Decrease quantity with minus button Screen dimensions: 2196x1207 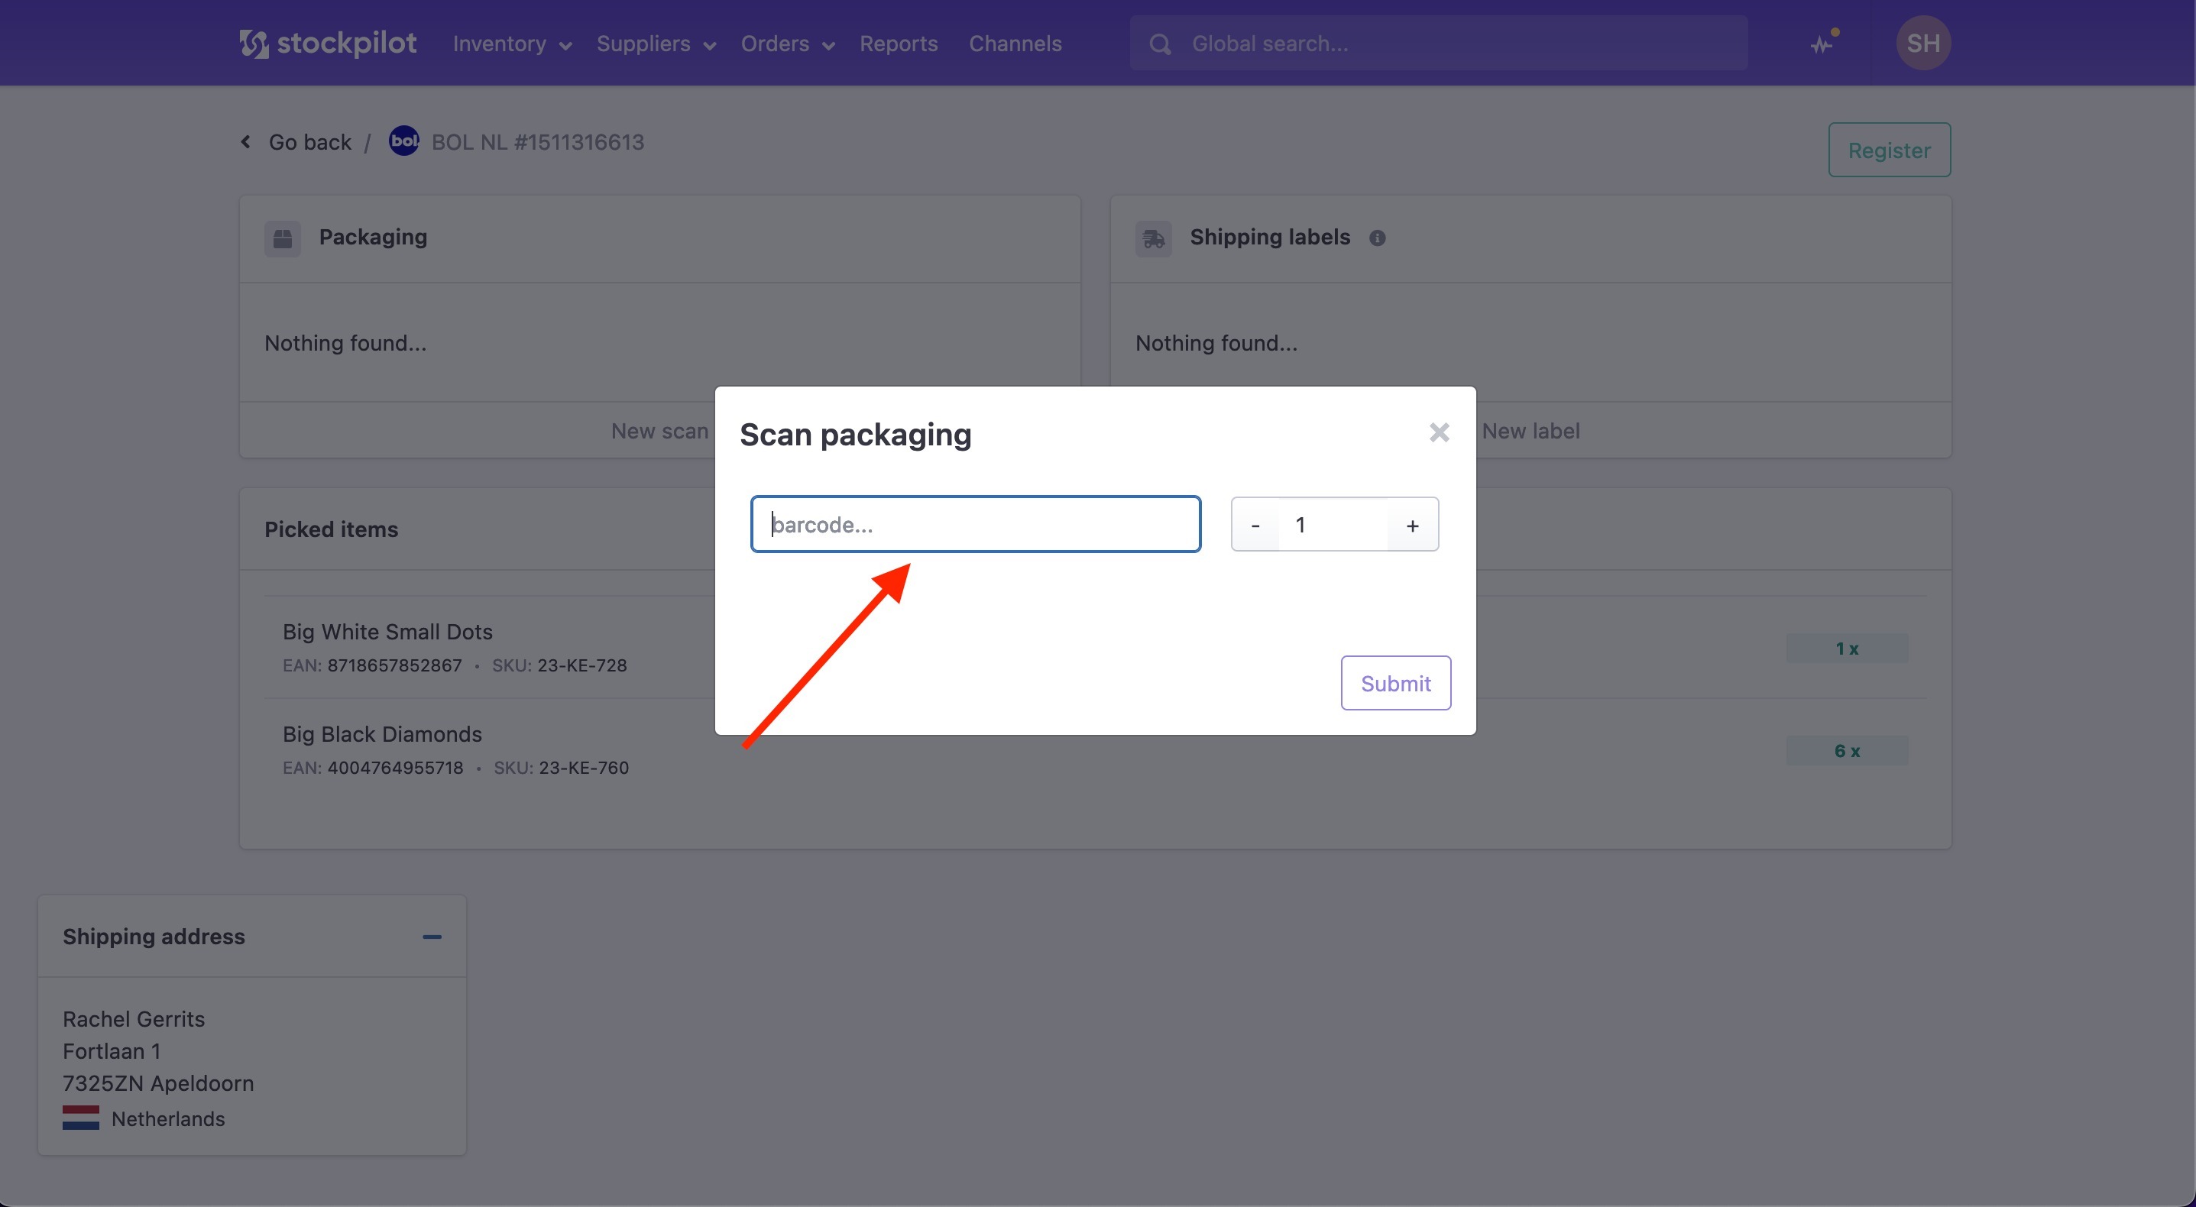pos(1255,525)
